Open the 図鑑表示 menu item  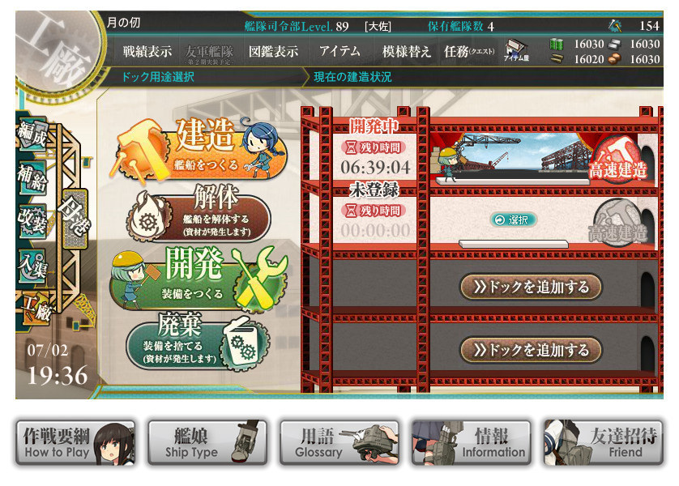click(x=273, y=52)
